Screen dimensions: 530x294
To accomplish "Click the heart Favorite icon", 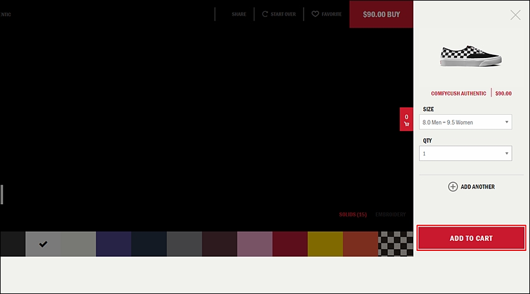I will tap(315, 14).
